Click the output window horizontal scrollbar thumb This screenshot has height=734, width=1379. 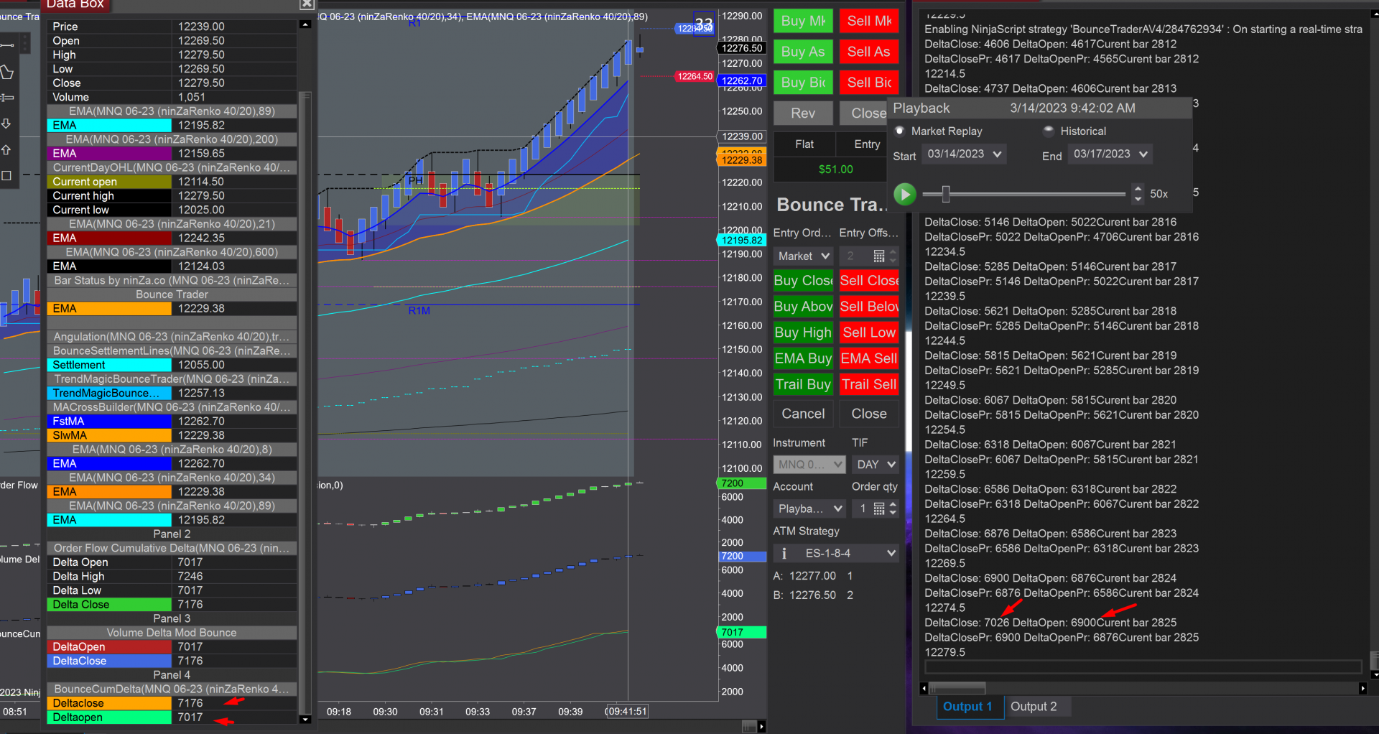[957, 688]
